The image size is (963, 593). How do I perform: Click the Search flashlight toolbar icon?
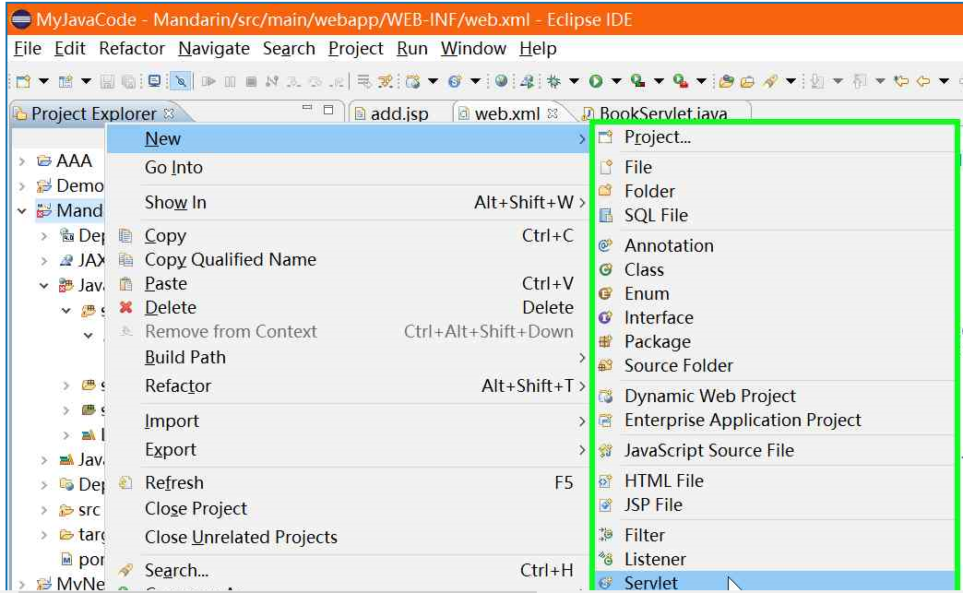point(771,81)
